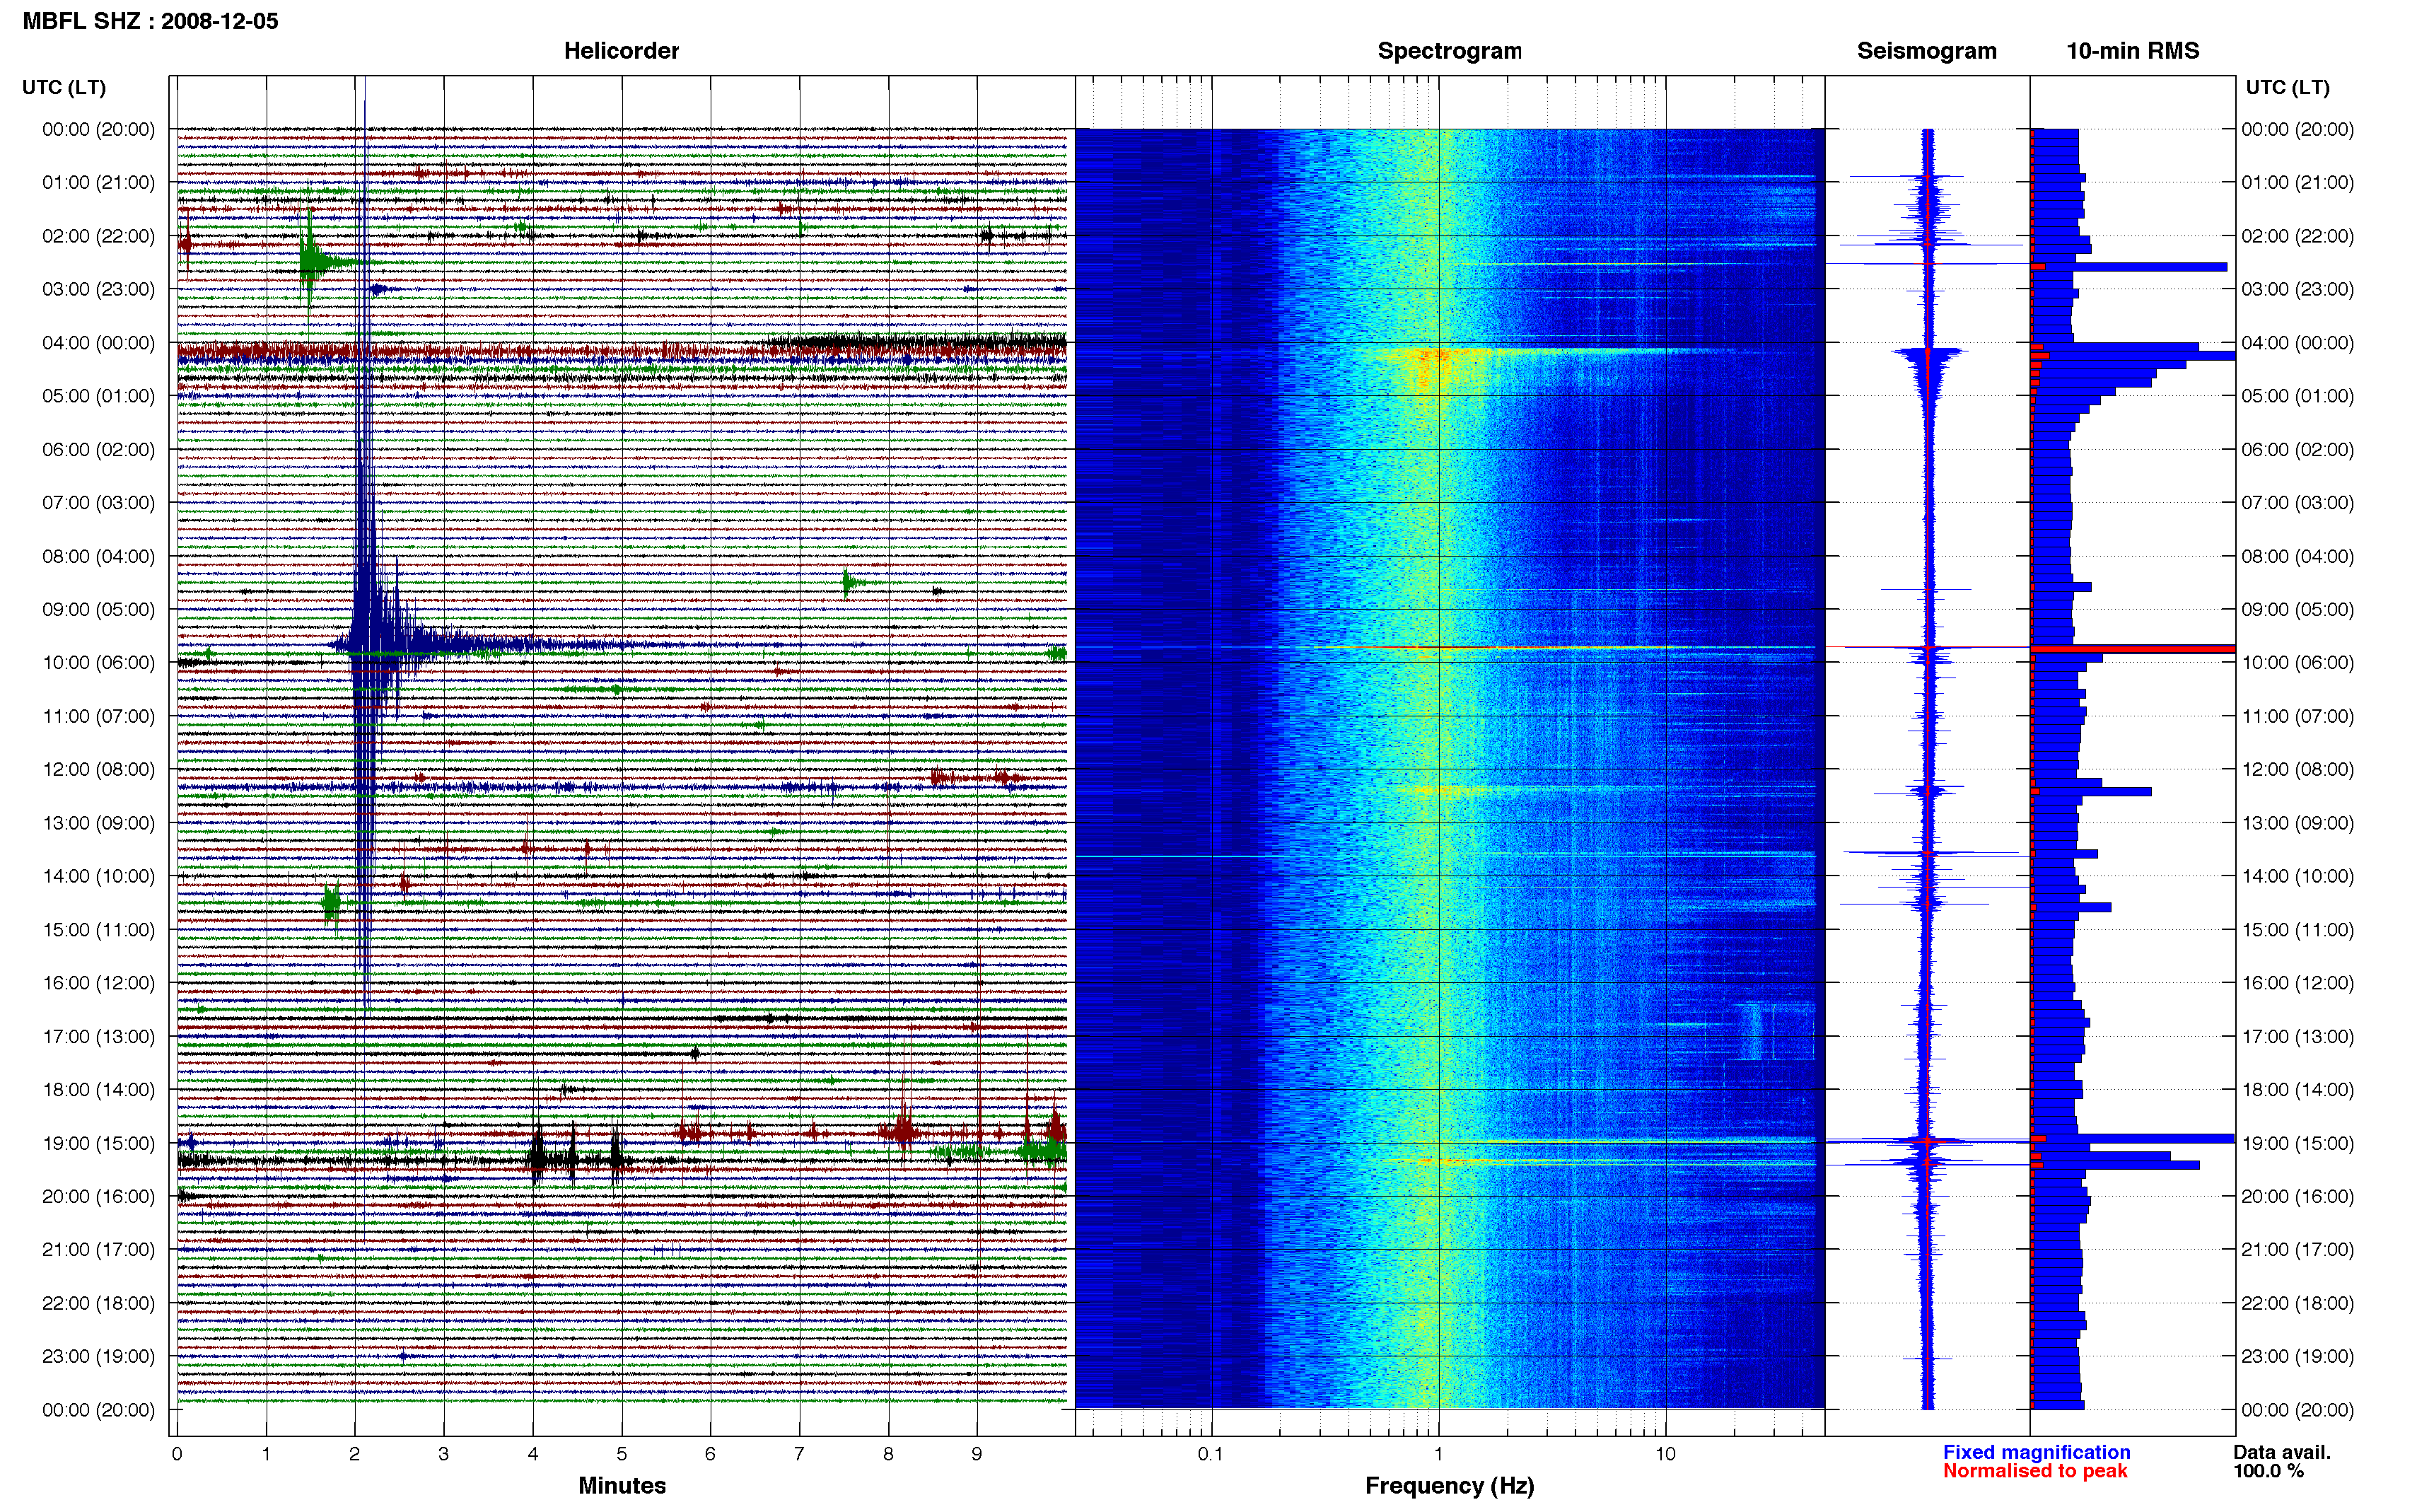
Task: Click the '5' minutes tick label
Action: click(x=622, y=1454)
